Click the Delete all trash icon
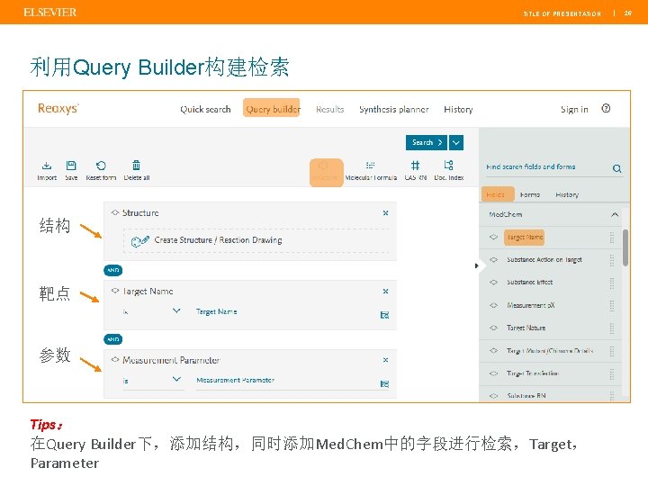 (x=137, y=166)
